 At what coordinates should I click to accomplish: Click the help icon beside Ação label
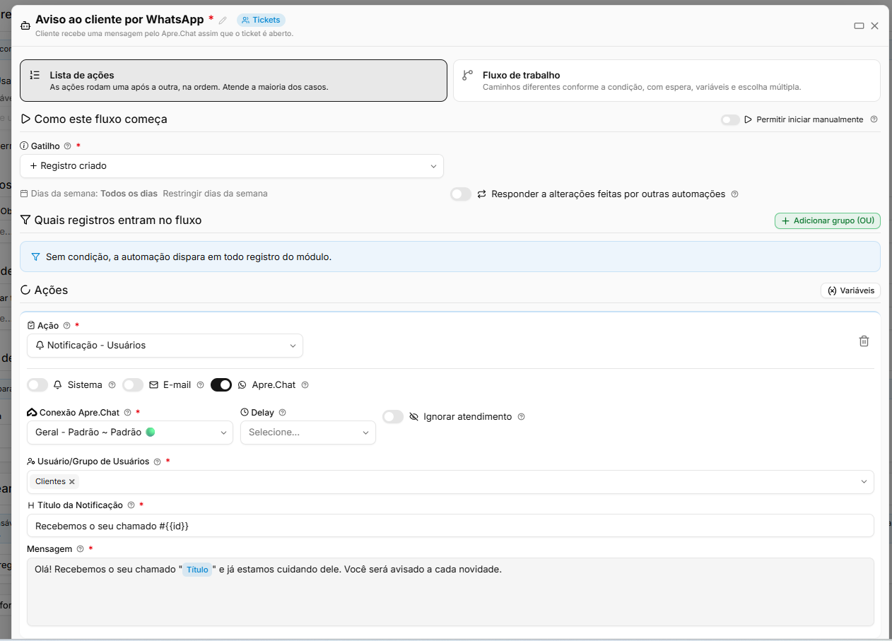tap(67, 326)
